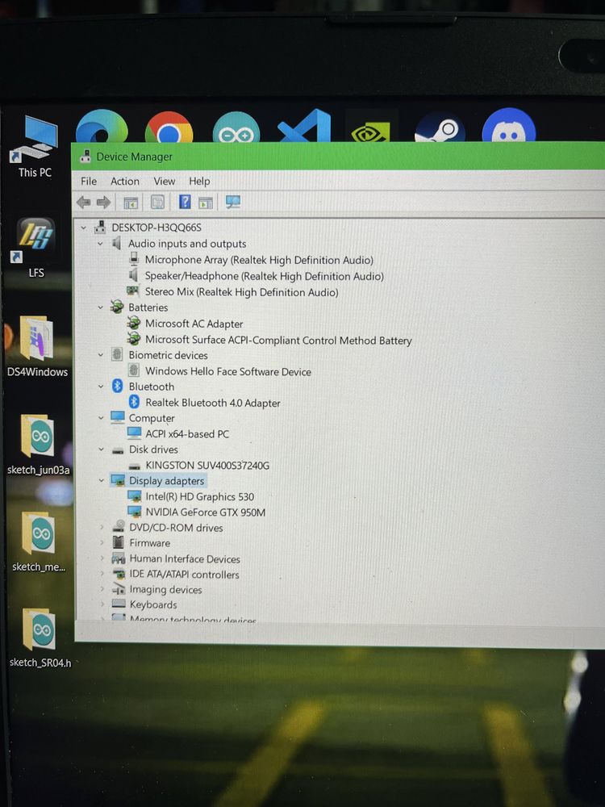This screenshot has height=807, width=605.
Task: Open This PC desktop shortcut
Action: pos(35,147)
